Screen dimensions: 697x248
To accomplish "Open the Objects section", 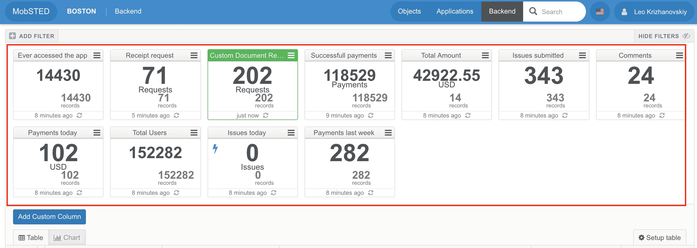I will (409, 11).
